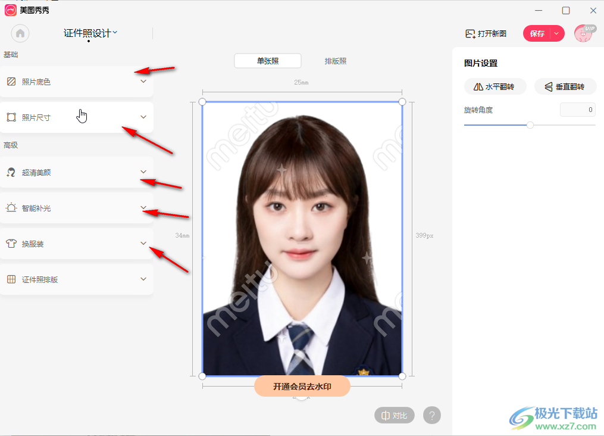Click the 保存 save button

pos(536,33)
